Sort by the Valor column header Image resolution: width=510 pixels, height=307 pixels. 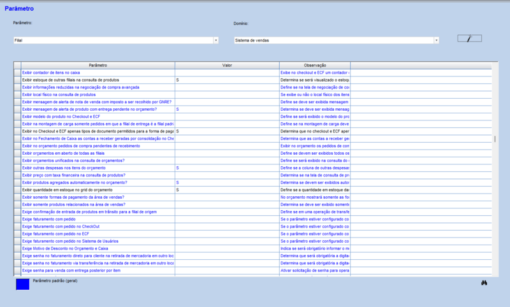click(227, 66)
